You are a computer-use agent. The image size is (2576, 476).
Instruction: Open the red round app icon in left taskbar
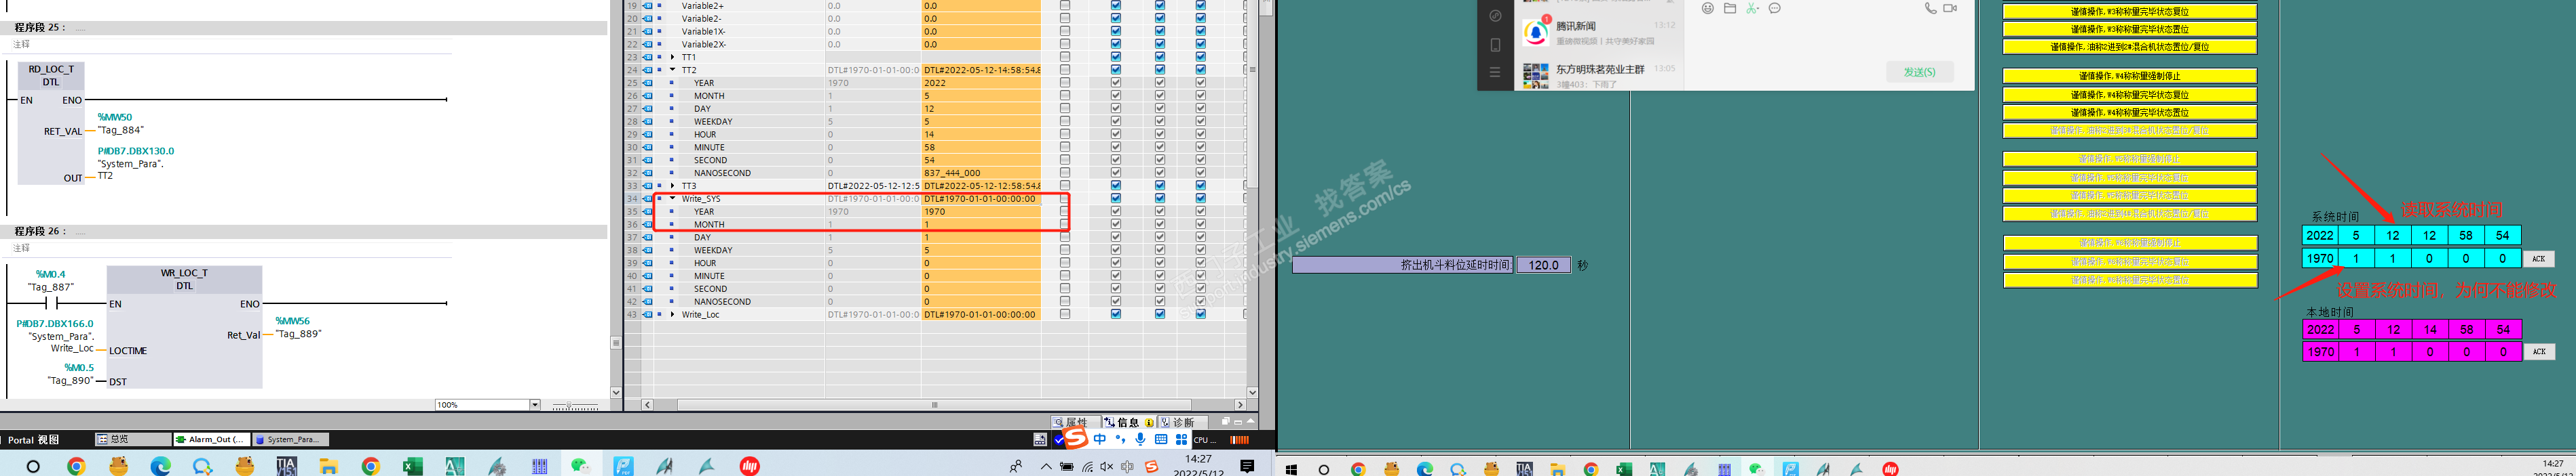[x=750, y=466]
